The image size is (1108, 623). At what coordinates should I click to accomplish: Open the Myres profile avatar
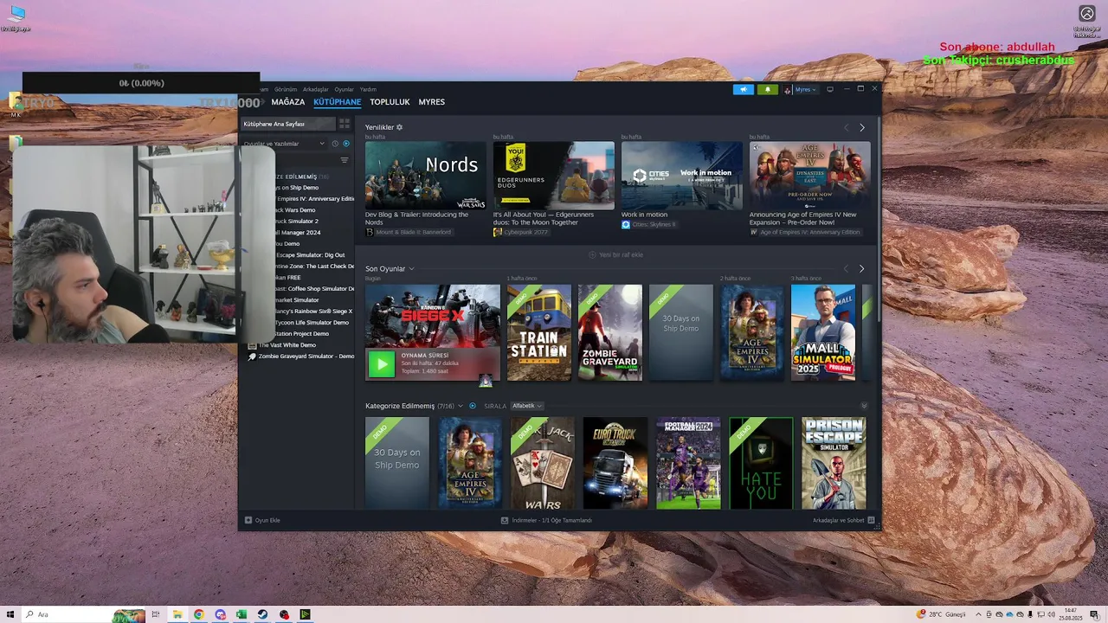(788, 89)
